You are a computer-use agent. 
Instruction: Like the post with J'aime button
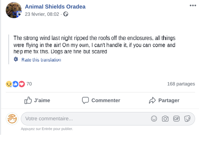coord(37,100)
